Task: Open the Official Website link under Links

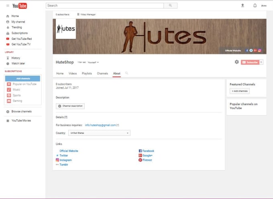Action: pyautogui.click(x=69, y=151)
